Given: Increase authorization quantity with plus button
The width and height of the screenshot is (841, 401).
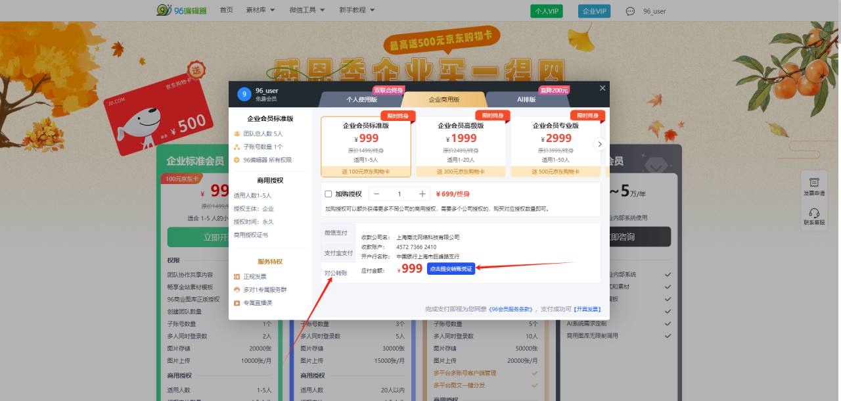Looking at the screenshot, I should pyautogui.click(x=422, y=194).
